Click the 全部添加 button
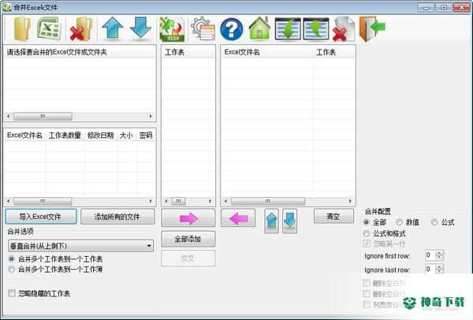Viewport: 473px width, 320px height. click(x=188, y=239)
